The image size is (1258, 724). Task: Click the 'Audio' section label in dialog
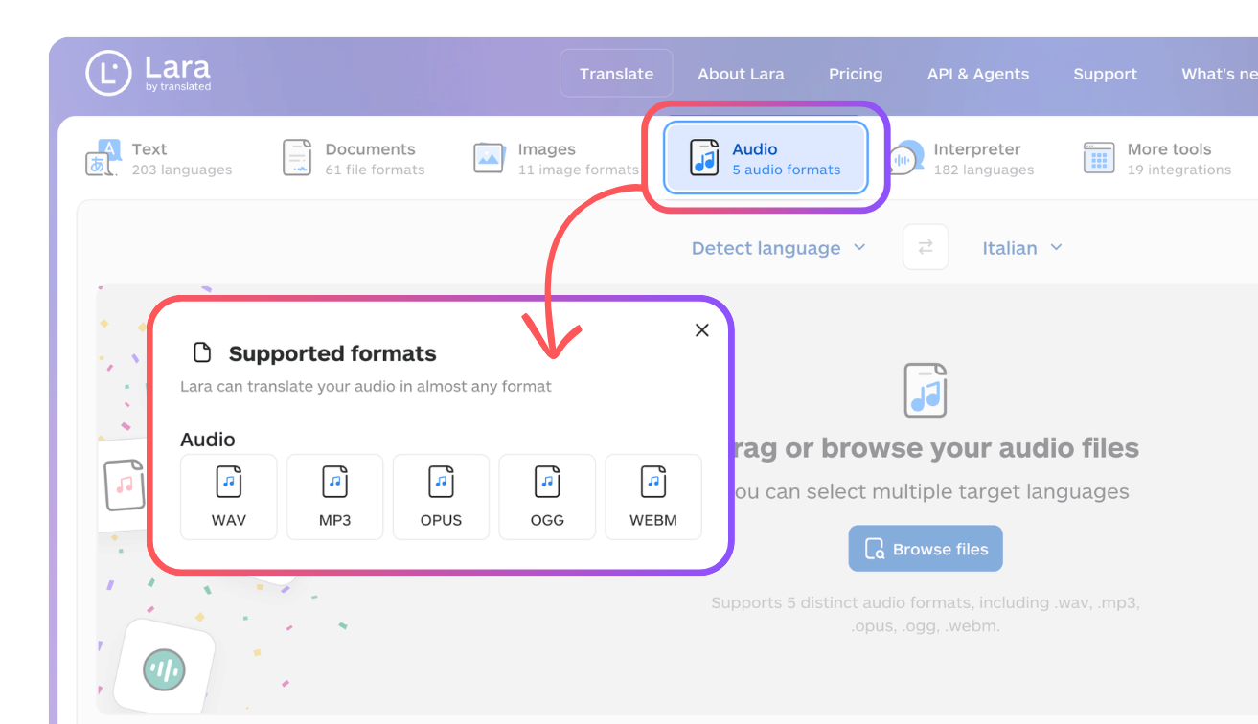click(x=208, y=440)
